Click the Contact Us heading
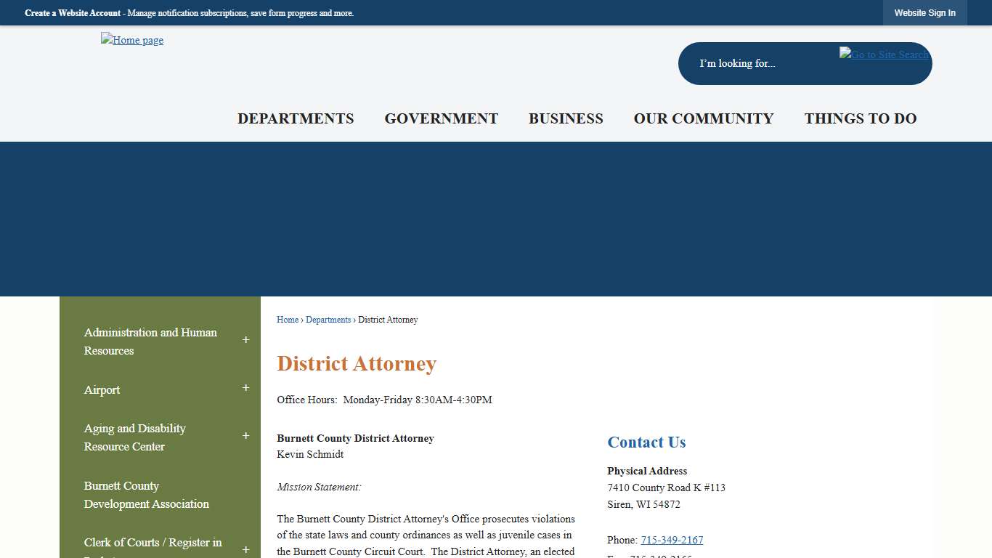Screen dimensions: 992x558 coord(646,442)
